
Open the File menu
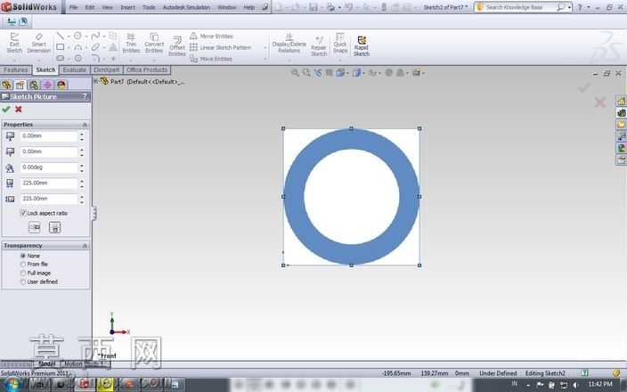(74, 7)
